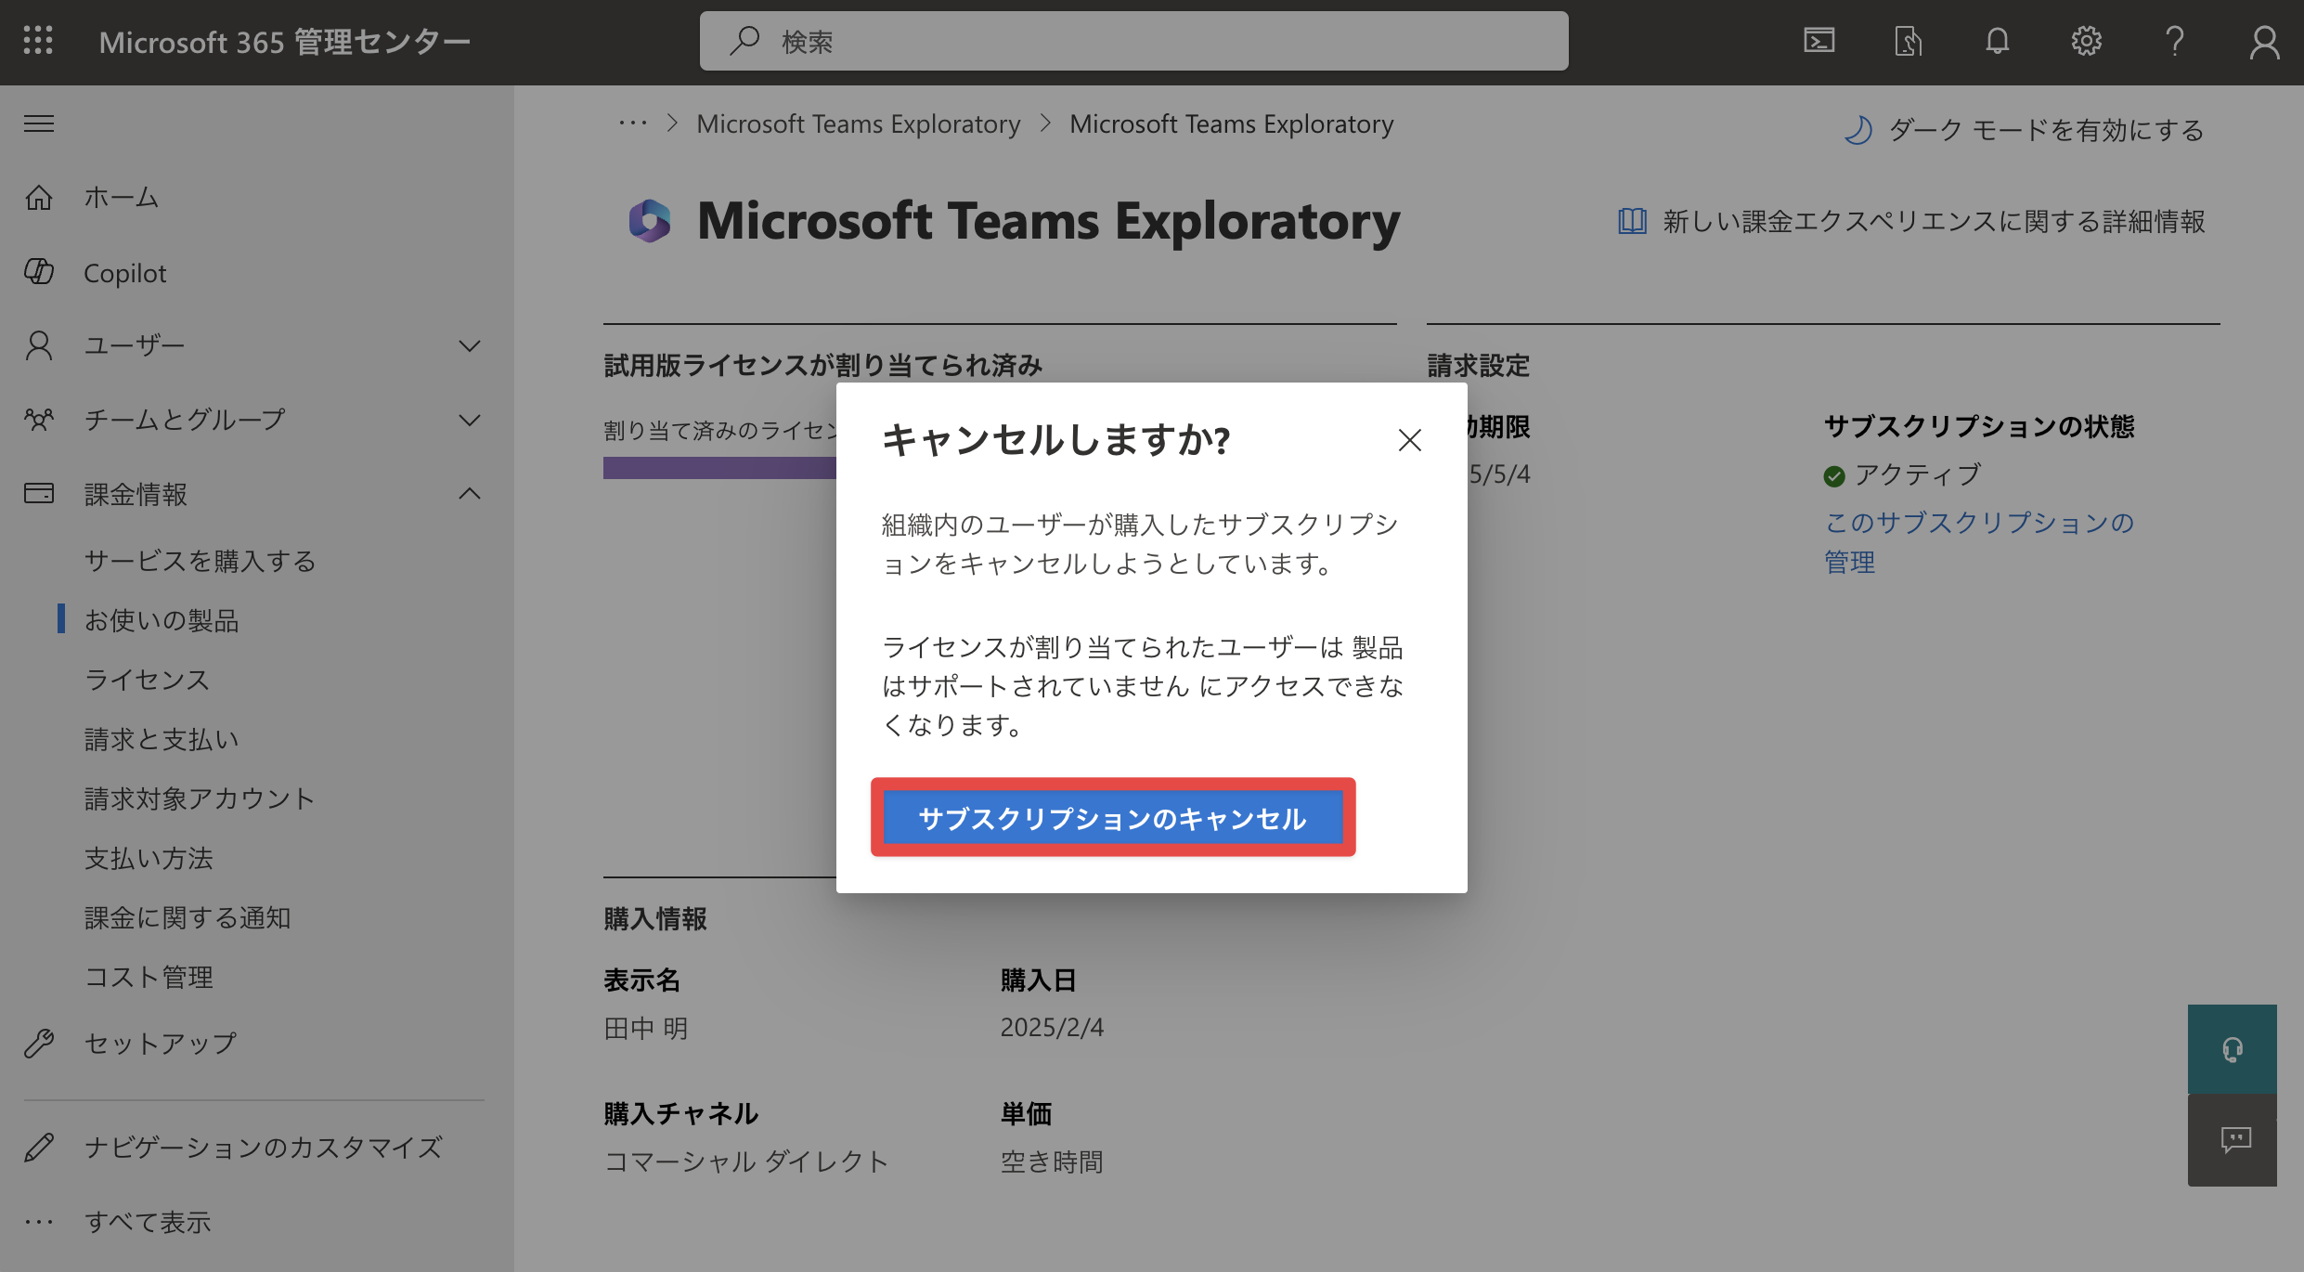Expand the ユーザー section chevron
This screenshot has width=2304, height=1272.
click(x=470, y=345)
